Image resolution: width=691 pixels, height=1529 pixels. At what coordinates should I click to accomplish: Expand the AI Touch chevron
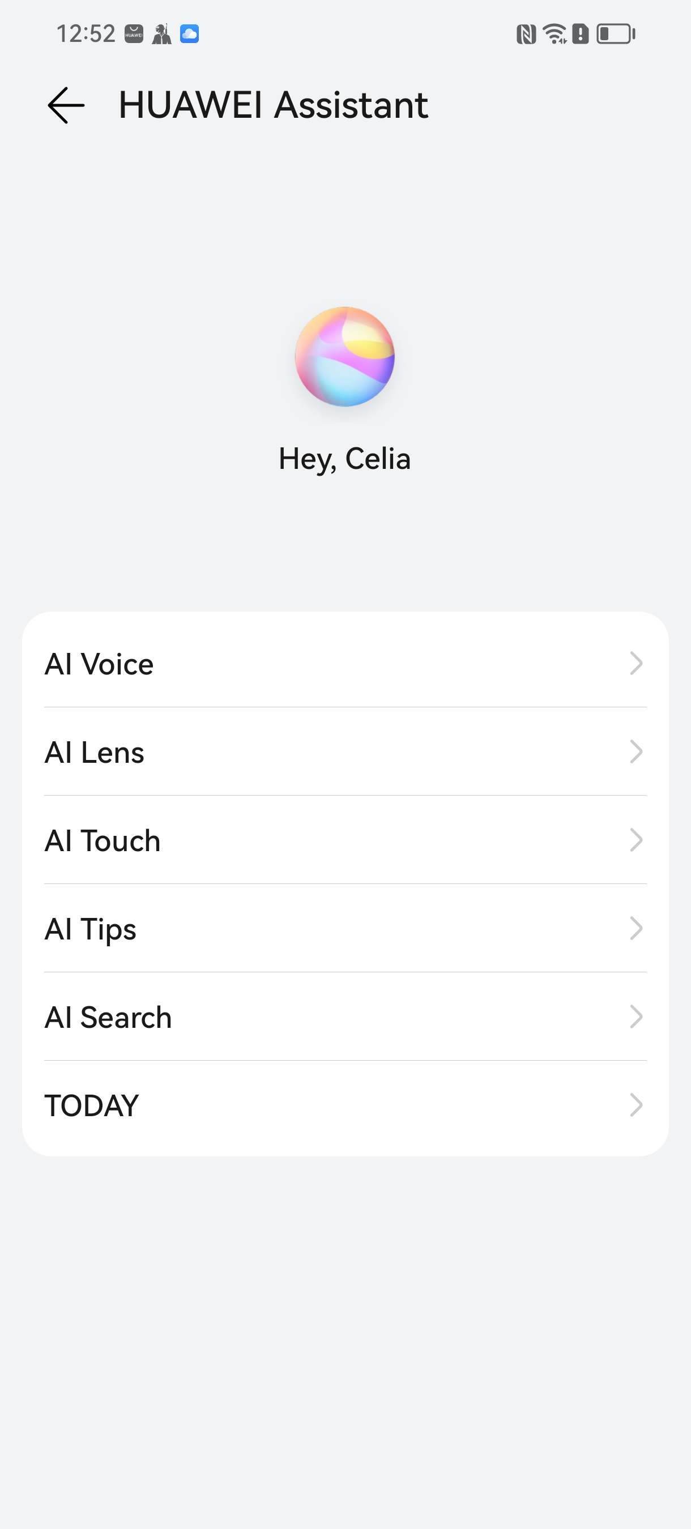coord(636,840)
